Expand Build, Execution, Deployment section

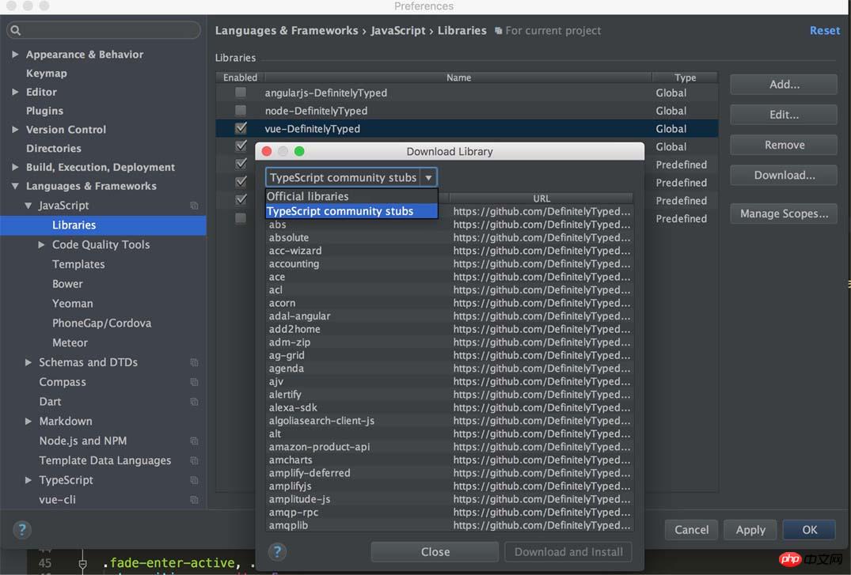(15, 167)
